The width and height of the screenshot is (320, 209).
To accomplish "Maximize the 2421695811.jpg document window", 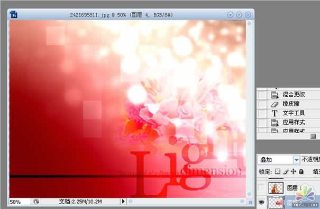I will (x=239, y=15).
